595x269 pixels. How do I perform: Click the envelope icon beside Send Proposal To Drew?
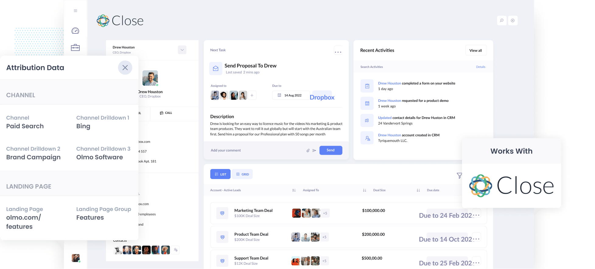click(215, 68)
